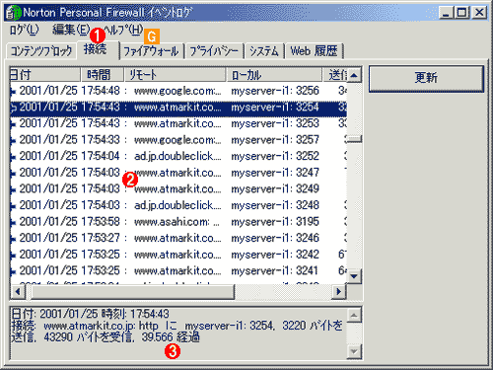Image resolution: width=493 pixels, height=370 pixels.
Task: Click the up arrow of the log list scrollbar
Action: pyautogui.click(x=354, y=75)
